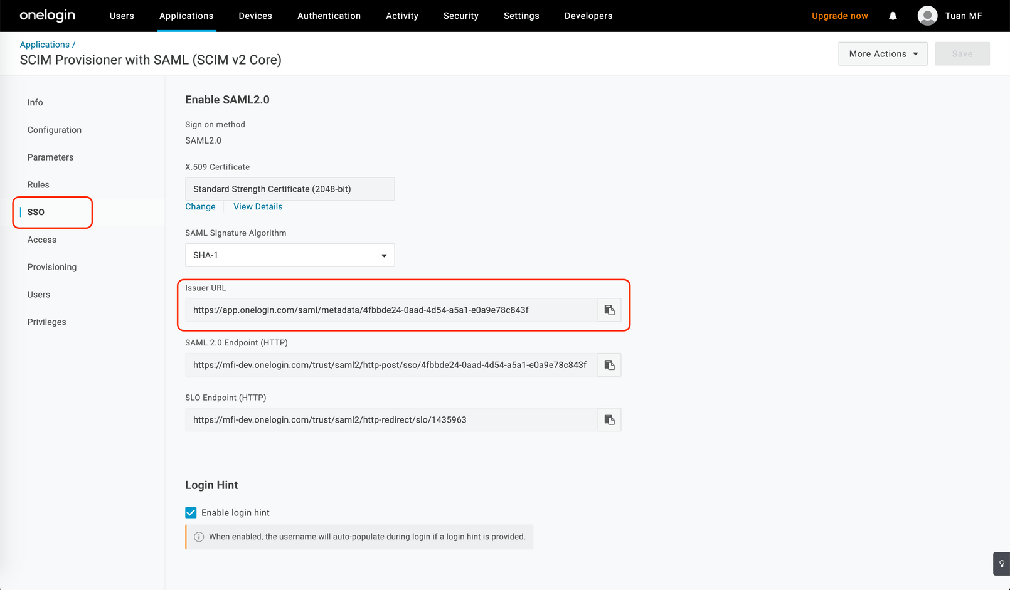Viewport: 1010px width, 590px height.
Task: Open the More Actions dropdown
Action: [x=883, y=54]
